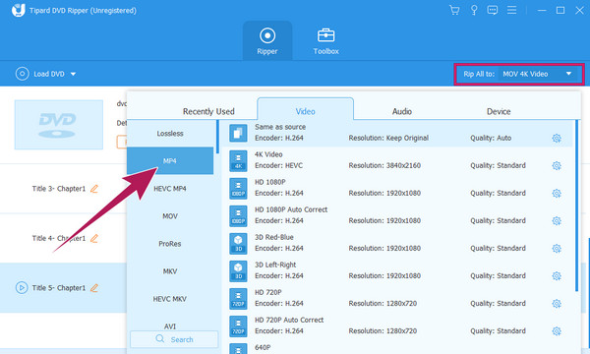590x354 pixels.
Task: Open settings gear for Same as source
Action: tap(557, 138)
